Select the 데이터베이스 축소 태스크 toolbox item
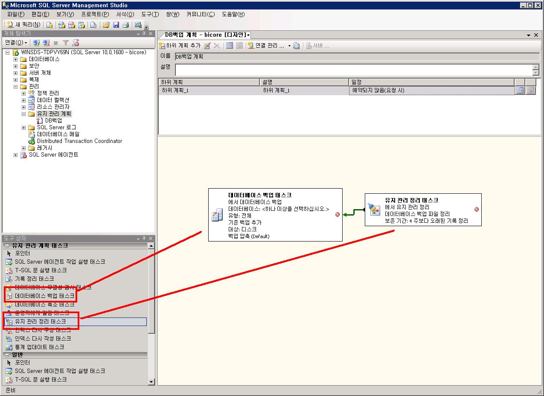 76,304
